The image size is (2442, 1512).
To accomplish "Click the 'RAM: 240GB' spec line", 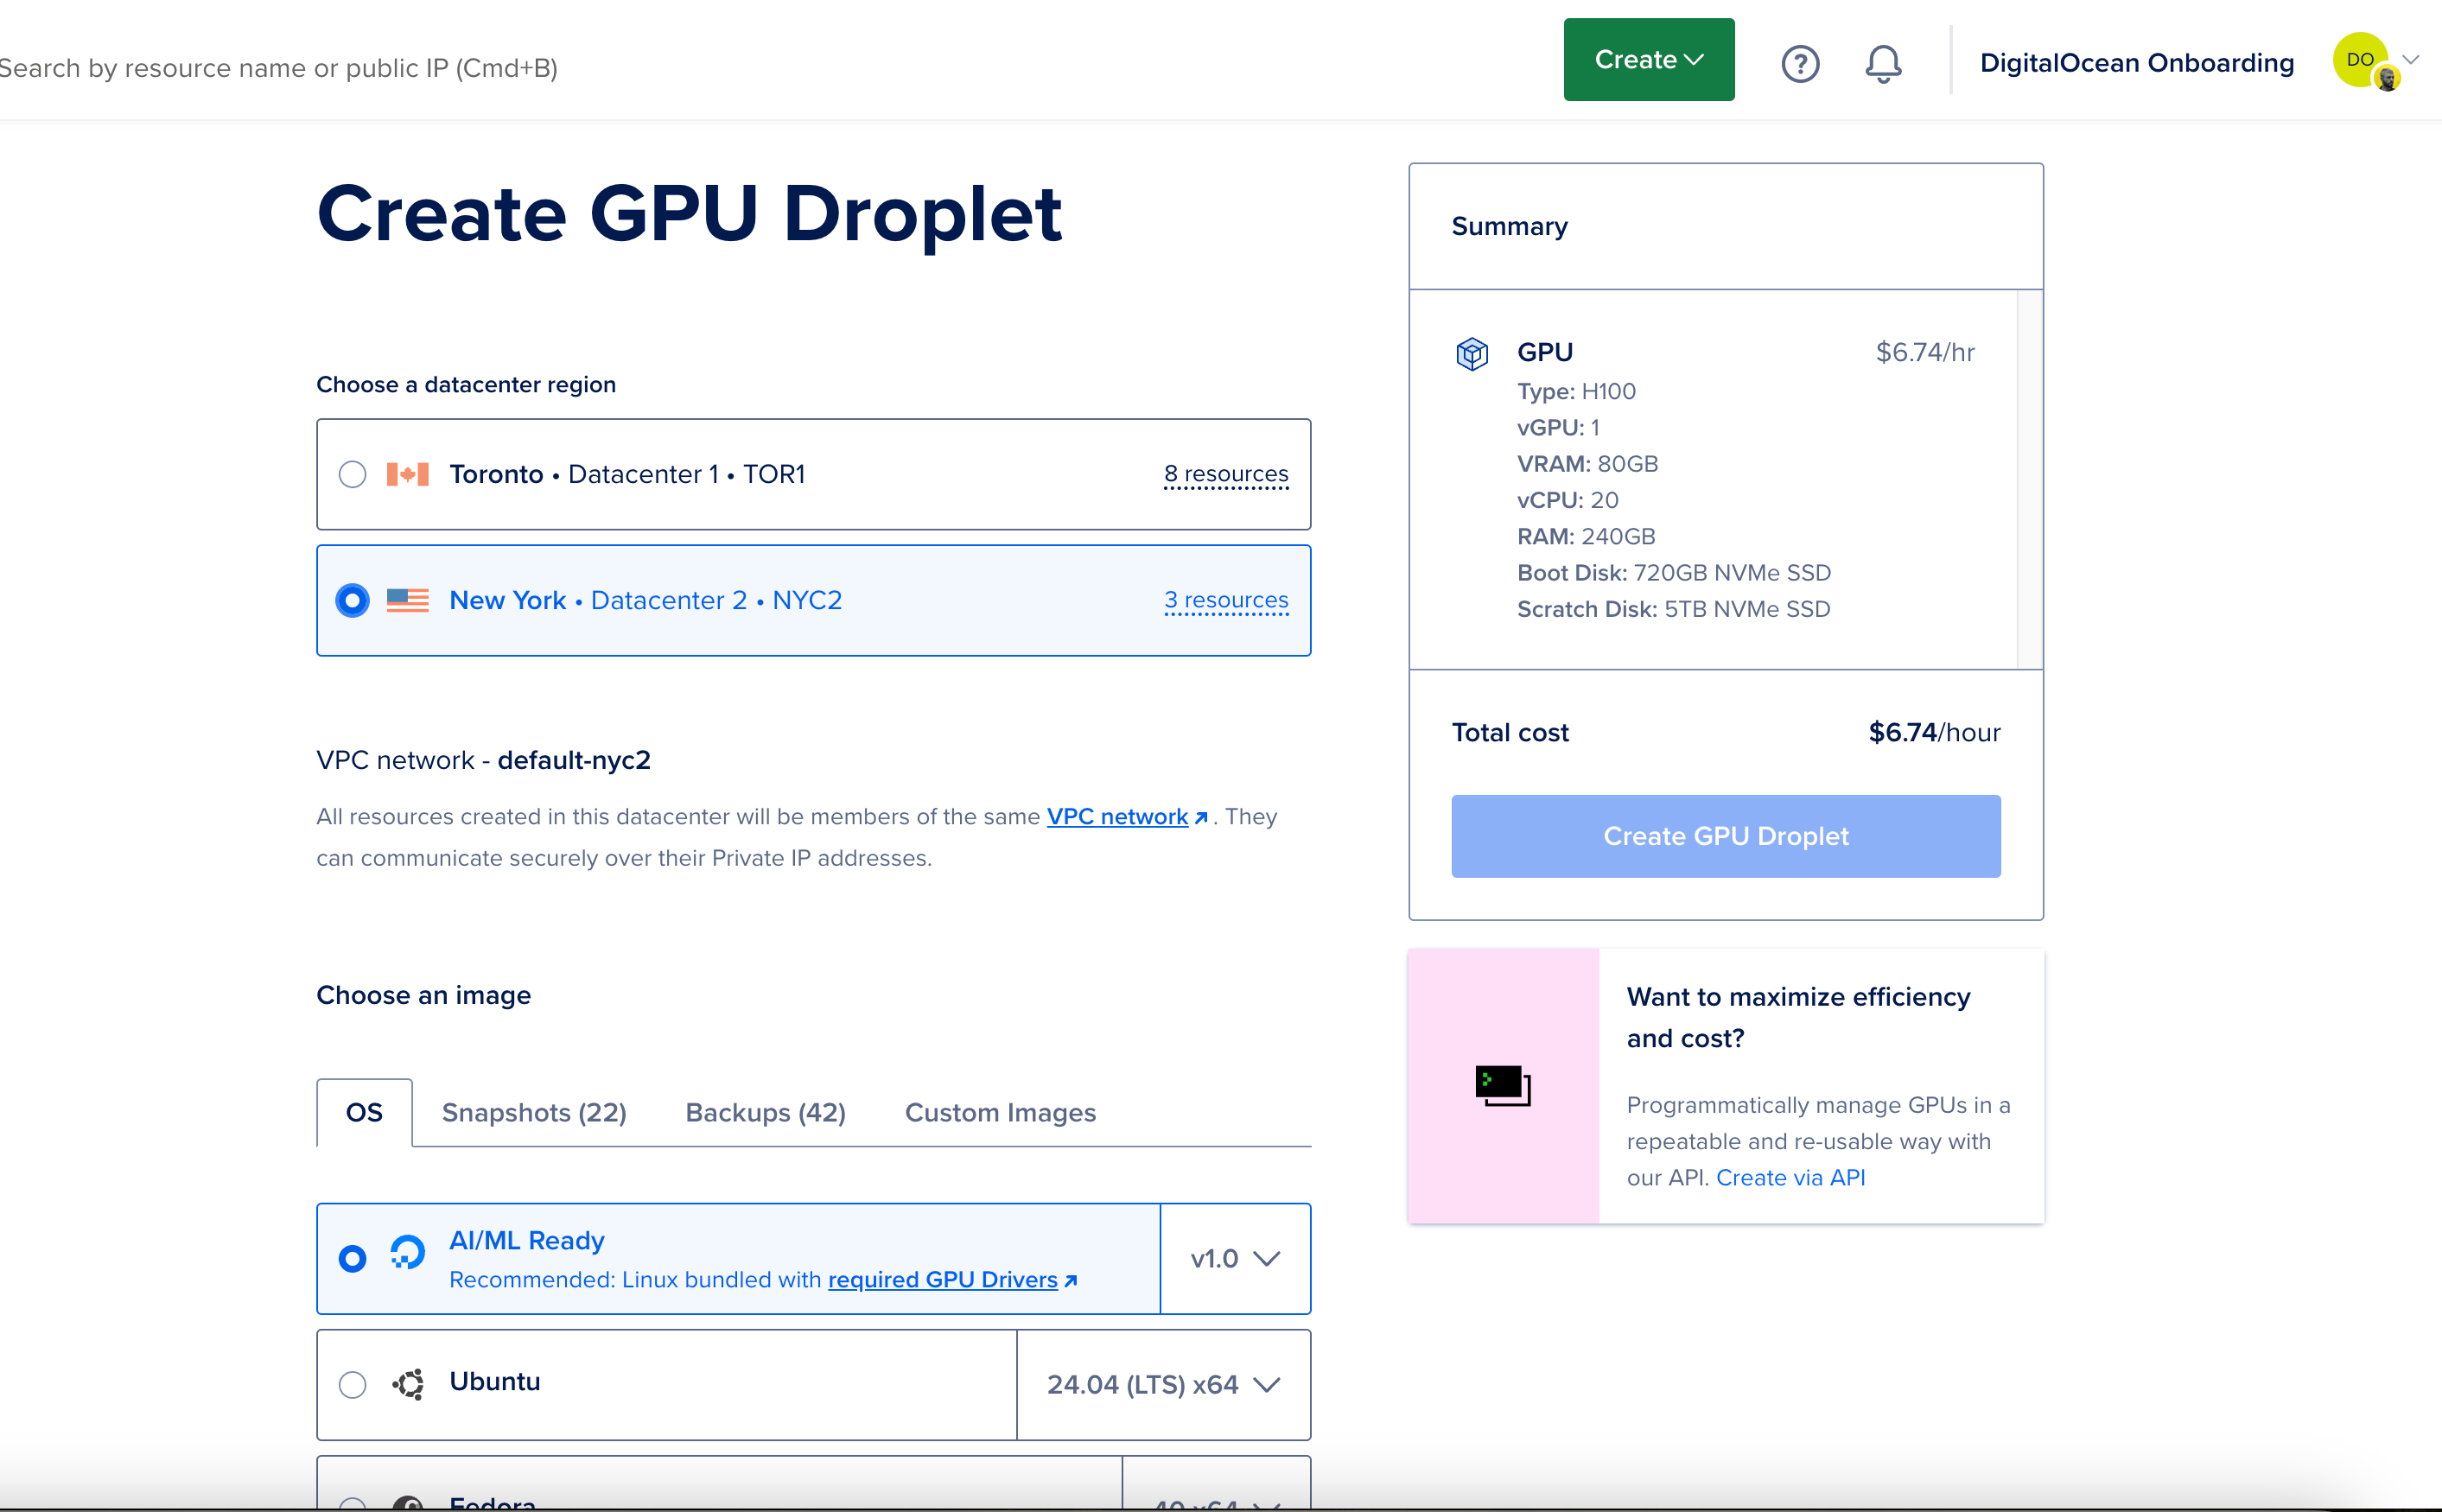I will (1586, 536).
